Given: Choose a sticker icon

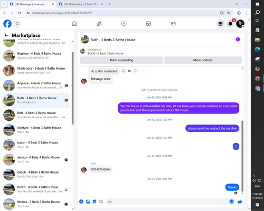Looking at the screenshot, I should (95, 202).
